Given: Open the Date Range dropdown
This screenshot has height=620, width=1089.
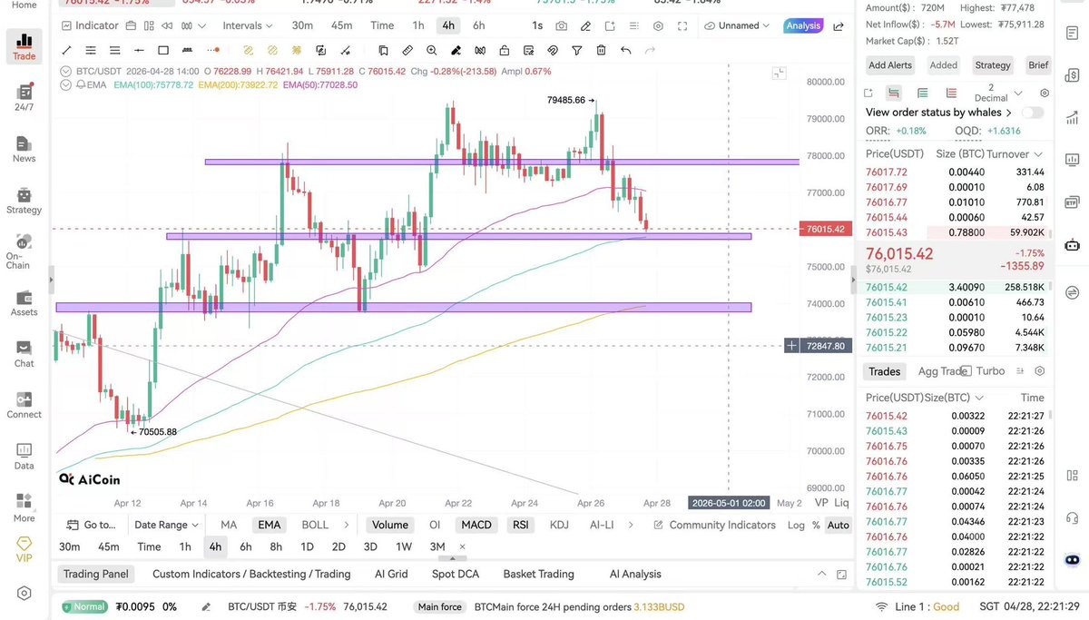Looking at the screenshot, I should [x=167, y=525].
